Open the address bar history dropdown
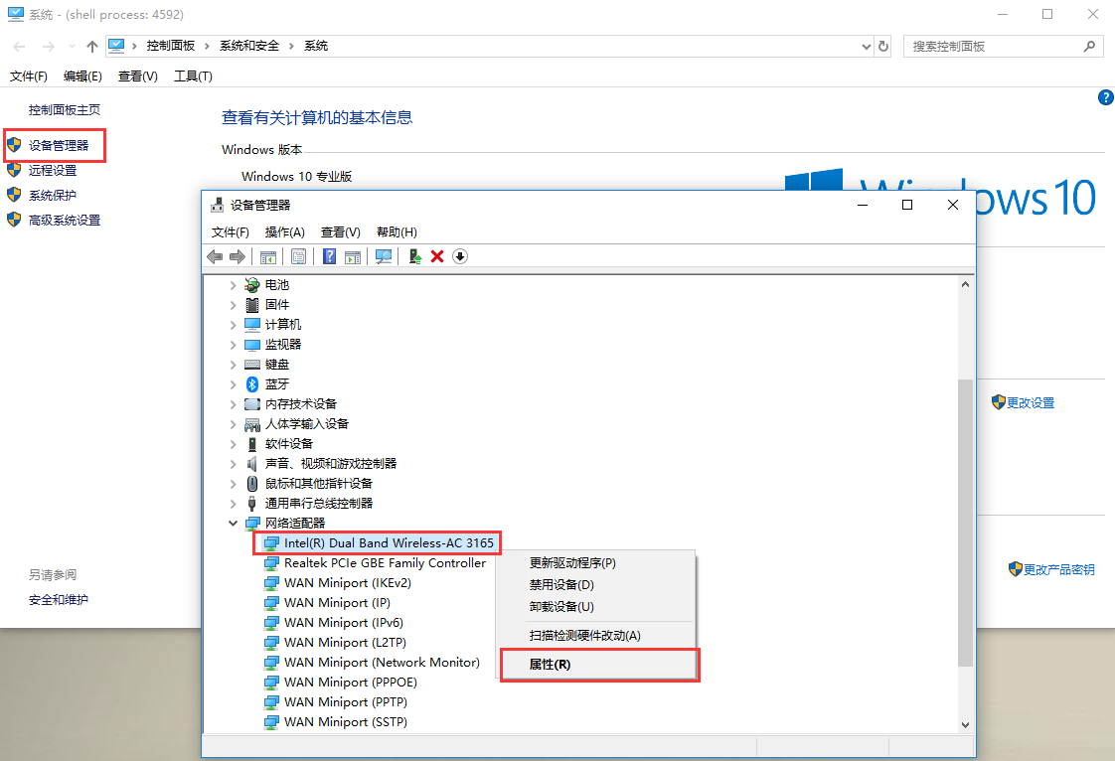The image size is (1115, 761). [x=867, y=47]
